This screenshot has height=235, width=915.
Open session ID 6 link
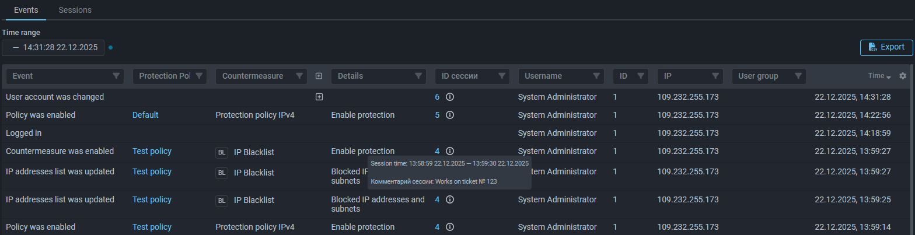[437, 97]
